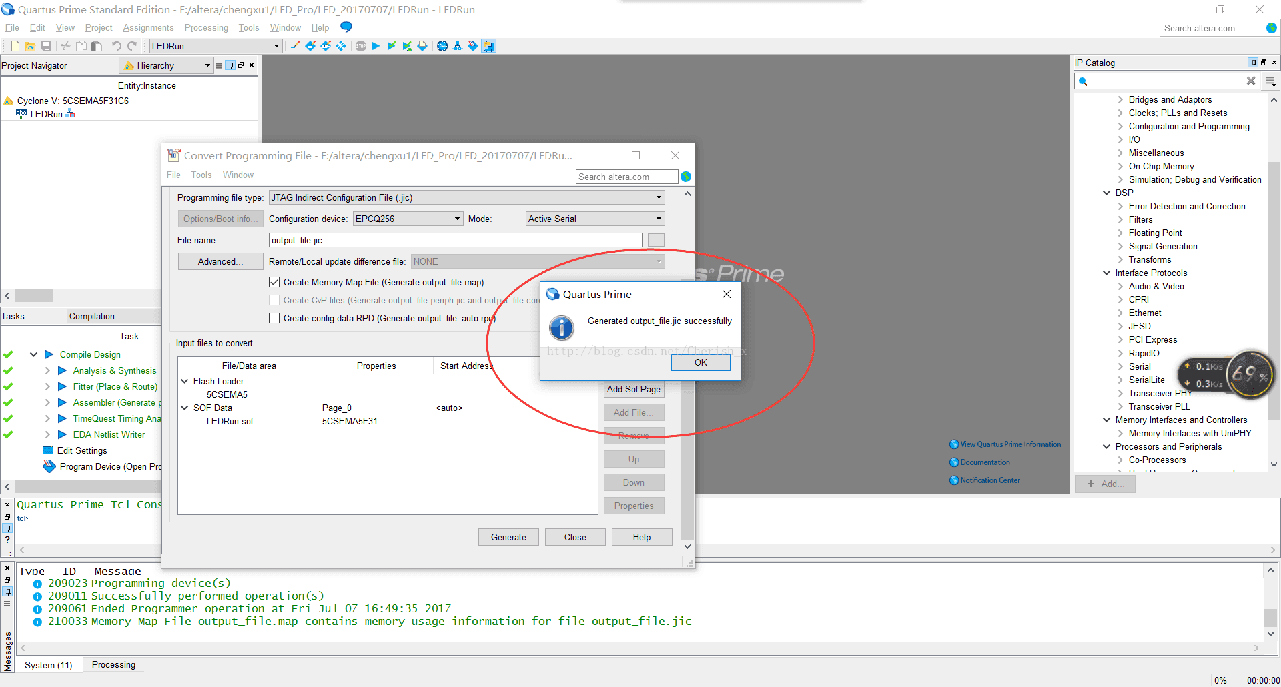This screenshot has height=687, width=1281.
Task: Click globe search icon beside main search
Action: (1272, 28)
